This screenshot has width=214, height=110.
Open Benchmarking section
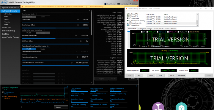click(x=8, y=31)
